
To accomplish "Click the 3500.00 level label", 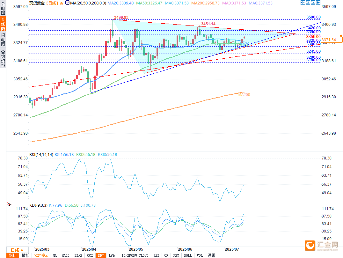I will (x=313, y=17).
